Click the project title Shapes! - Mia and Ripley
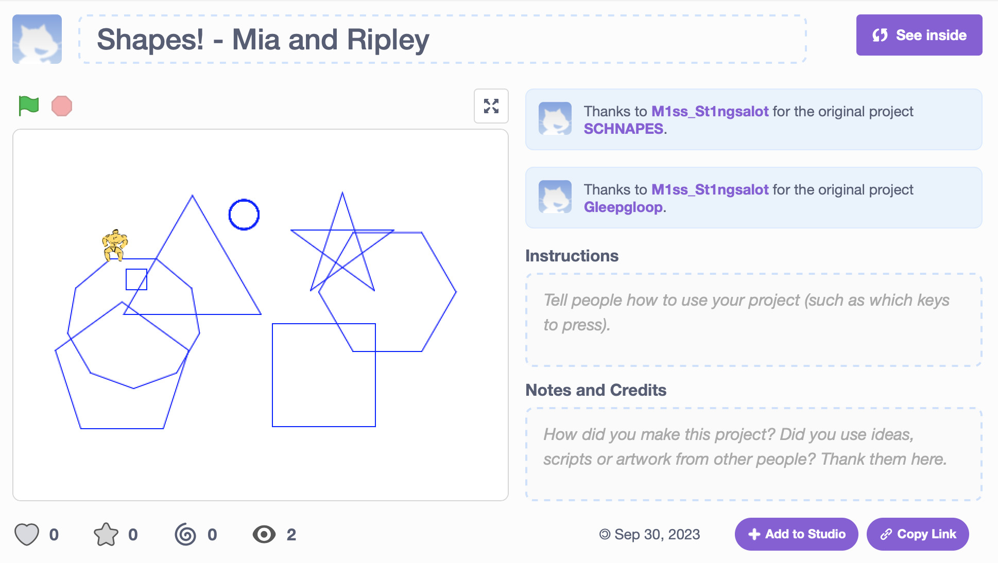The image size is (998, 563). pos(263,40)
